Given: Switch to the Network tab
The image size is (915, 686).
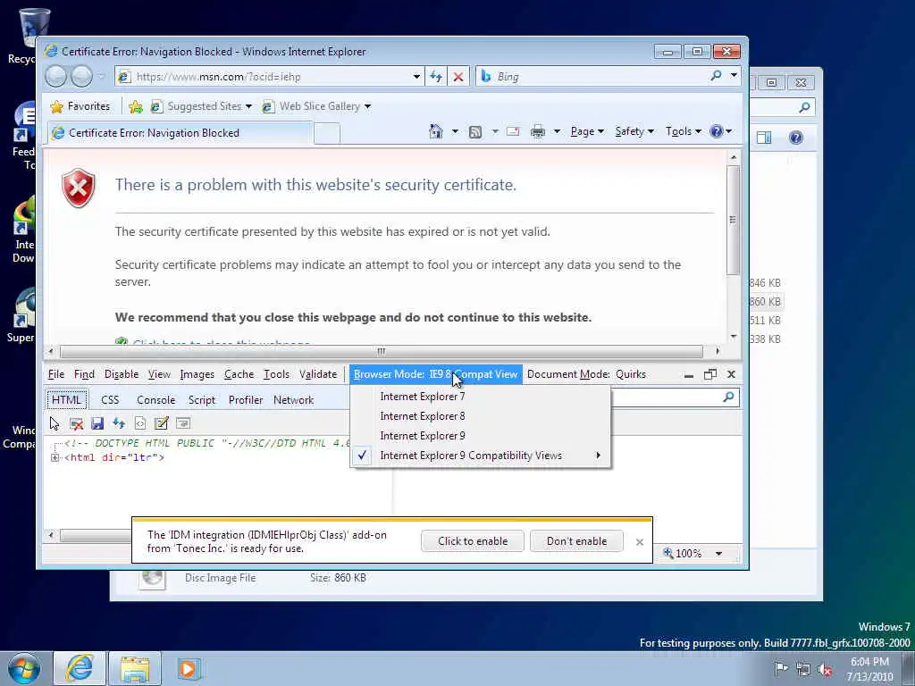Looking at the screenshot, I should 293,400.
